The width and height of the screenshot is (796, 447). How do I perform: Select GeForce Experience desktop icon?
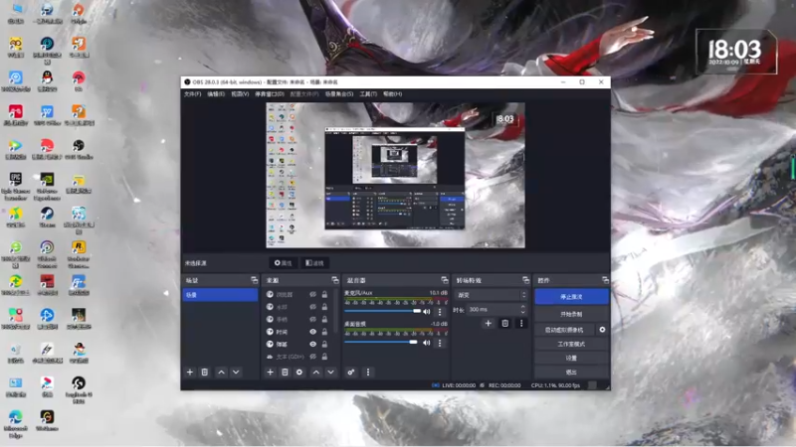click(x=47, y=187)
